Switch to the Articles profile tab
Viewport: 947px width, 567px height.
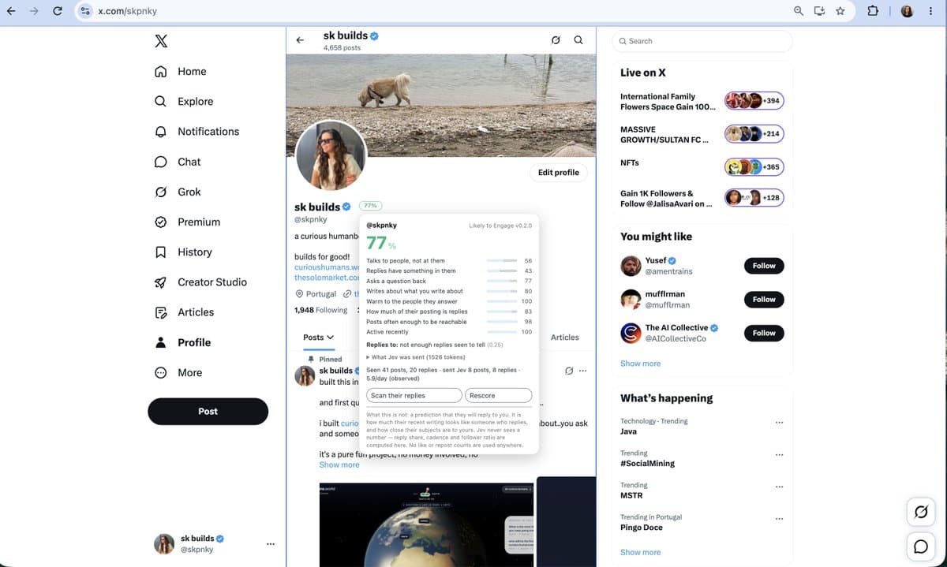(x=564, y=338)
